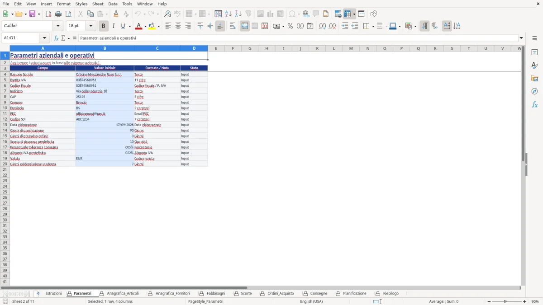Open the sidebar Navigator deck

click(x=534, y=91)
